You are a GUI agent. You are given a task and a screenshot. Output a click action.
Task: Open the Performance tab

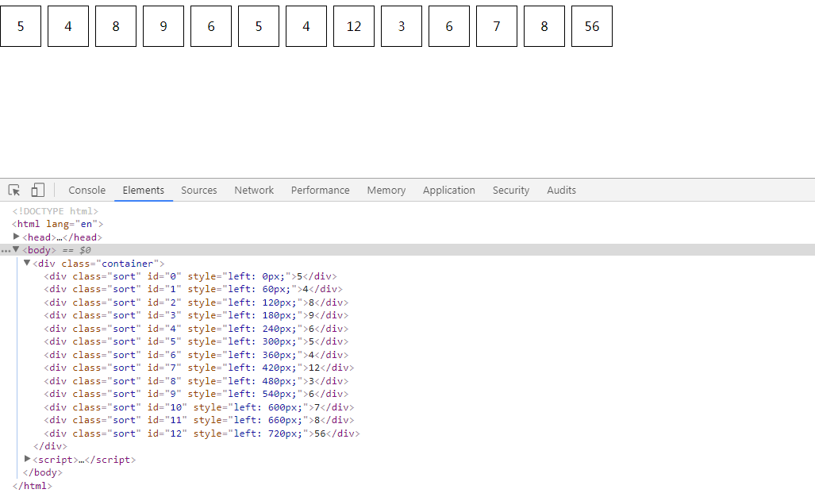[x=320, y=191]
